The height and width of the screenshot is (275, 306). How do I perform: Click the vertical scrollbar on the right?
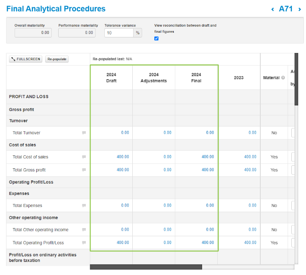pyautogui.click(x=296, y=80)
